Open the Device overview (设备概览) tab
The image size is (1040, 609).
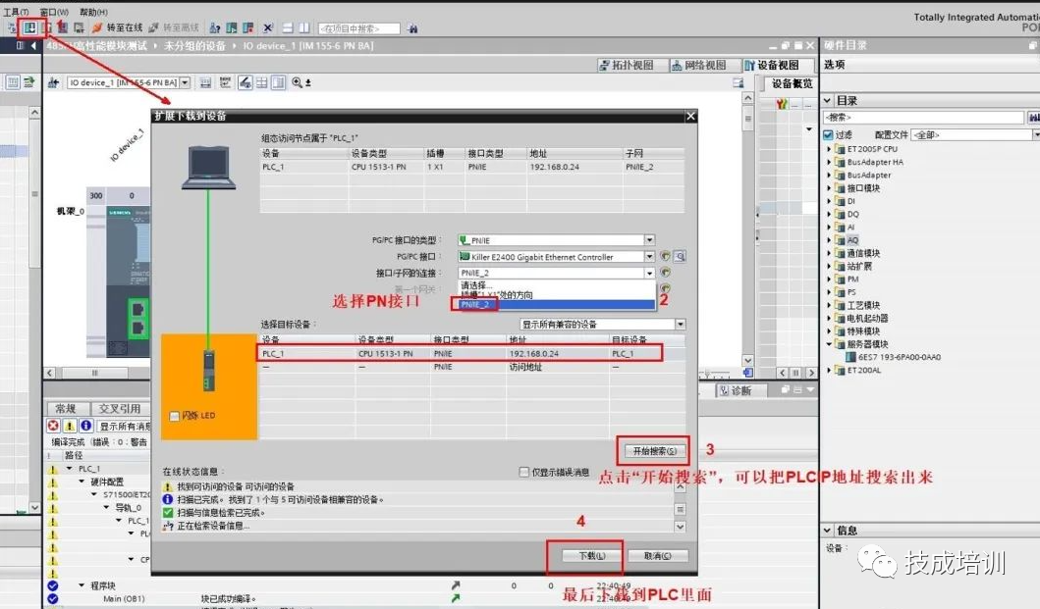(792, 83)
